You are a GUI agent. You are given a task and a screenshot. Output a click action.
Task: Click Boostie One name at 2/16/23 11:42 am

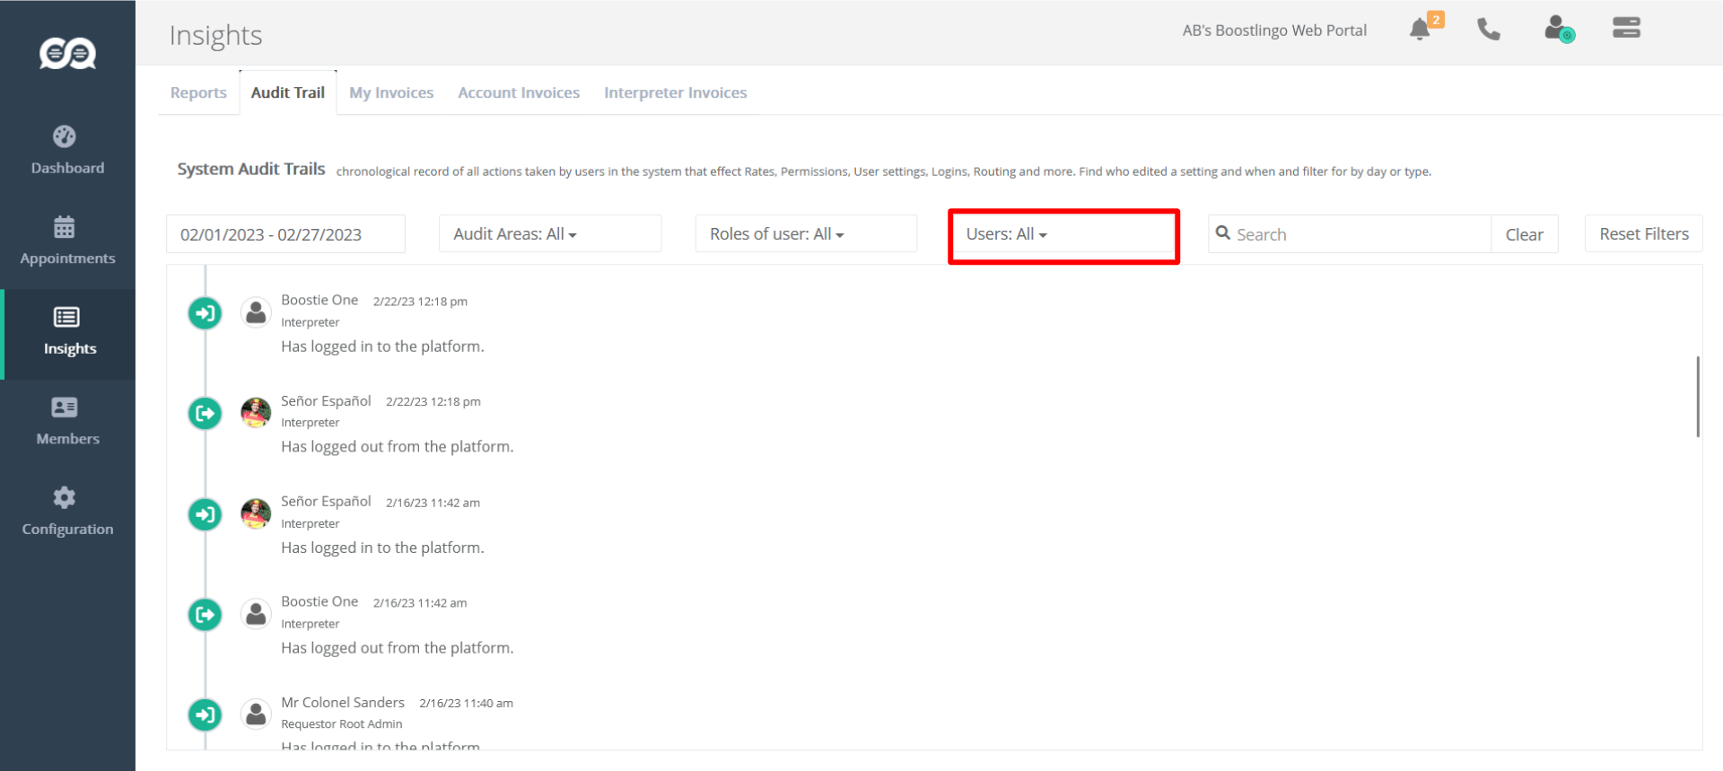pyautogui.click(x=319, y=601)
